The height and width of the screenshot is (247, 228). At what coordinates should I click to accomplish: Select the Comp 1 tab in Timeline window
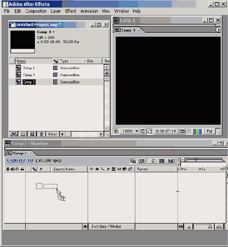coord(19,153)
